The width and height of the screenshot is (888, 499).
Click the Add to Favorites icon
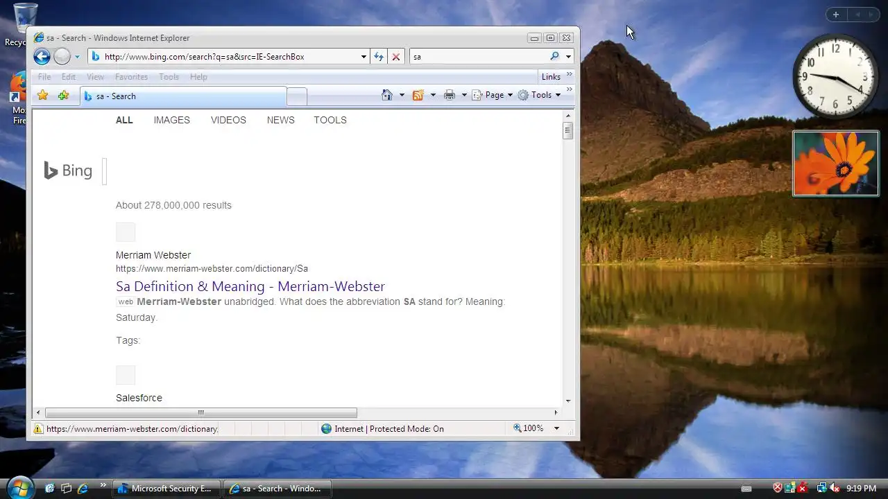click(63, 96)
